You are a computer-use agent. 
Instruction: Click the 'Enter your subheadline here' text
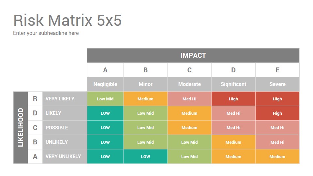pyautogui.click(x=46, y=33)
